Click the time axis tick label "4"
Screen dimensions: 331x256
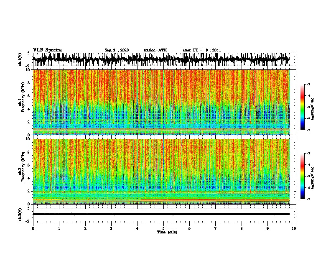(137, 228)
